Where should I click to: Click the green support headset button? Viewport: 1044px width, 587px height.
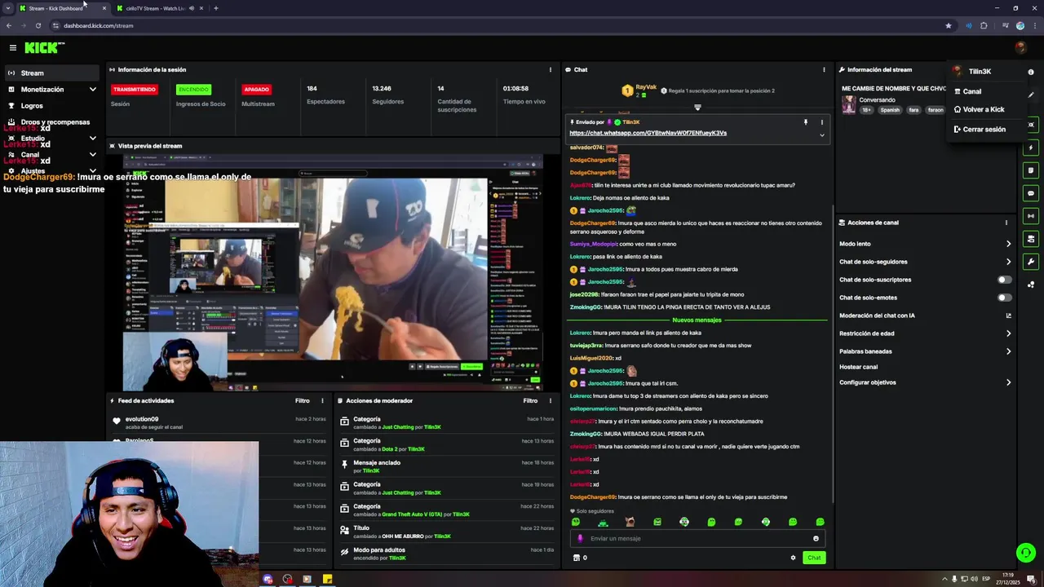[x=1026, y=553]
